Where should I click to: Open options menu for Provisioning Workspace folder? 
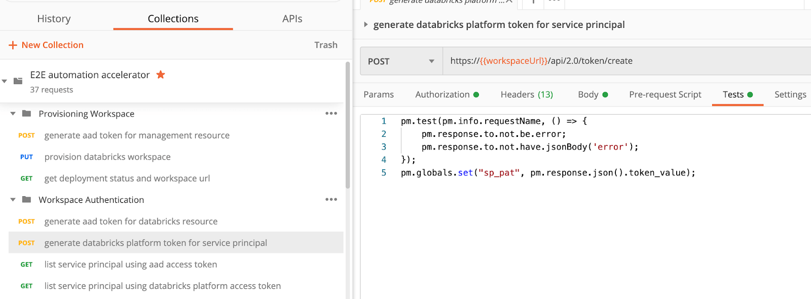(x=331, y=114)
